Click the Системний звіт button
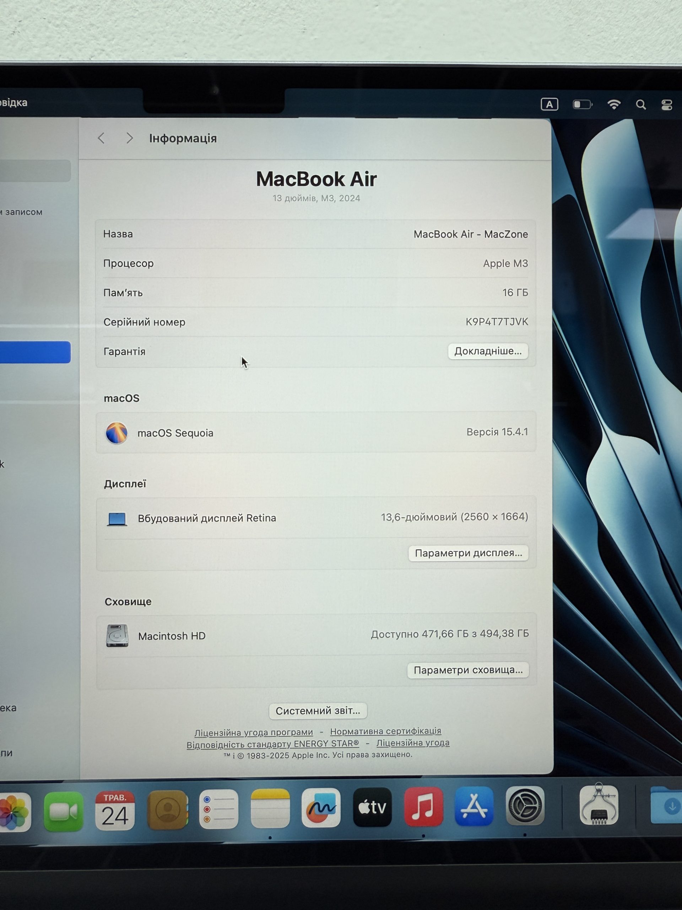This screenshot has height=910, width=682. (318, 711)
